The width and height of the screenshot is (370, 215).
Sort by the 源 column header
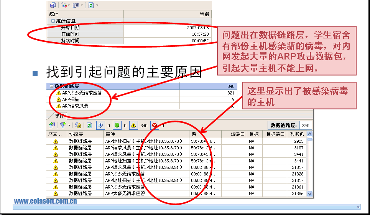[205, 134]
